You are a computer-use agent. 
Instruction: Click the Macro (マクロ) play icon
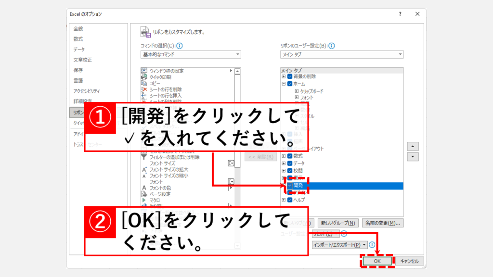click(144, 200)
